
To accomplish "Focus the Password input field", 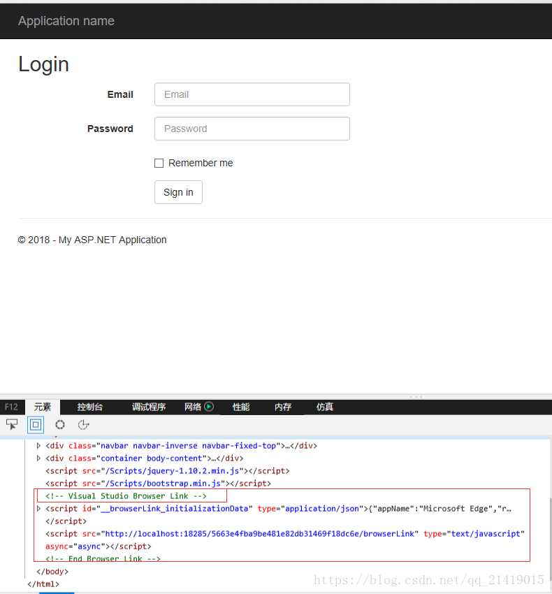I will 252,129.
